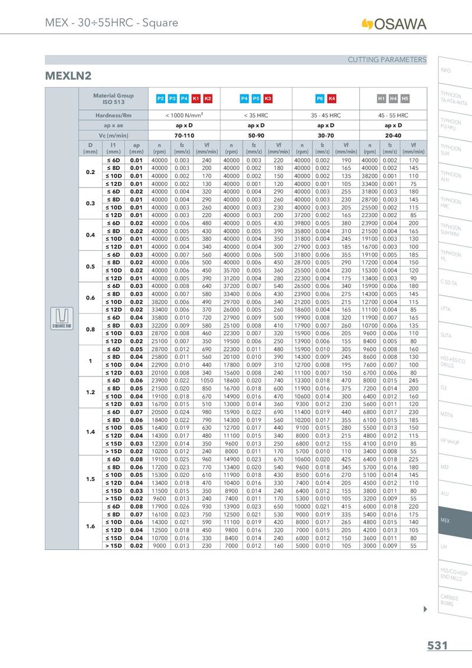472x668 pixels.
Task: Click the OSAWA logo
Action: click(394, 24)
